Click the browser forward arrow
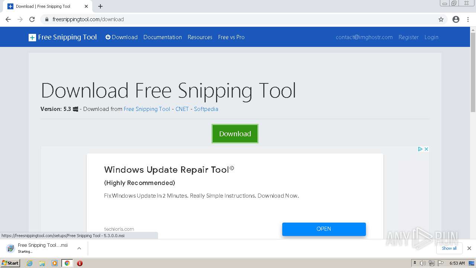 20,19
